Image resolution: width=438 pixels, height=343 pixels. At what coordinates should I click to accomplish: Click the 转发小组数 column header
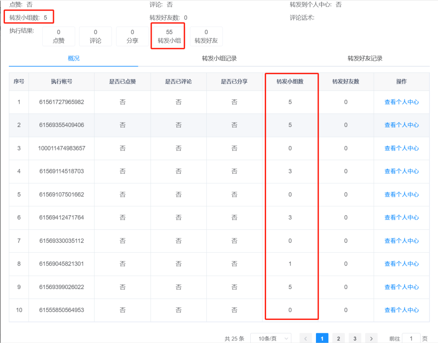tap(290, 81)
